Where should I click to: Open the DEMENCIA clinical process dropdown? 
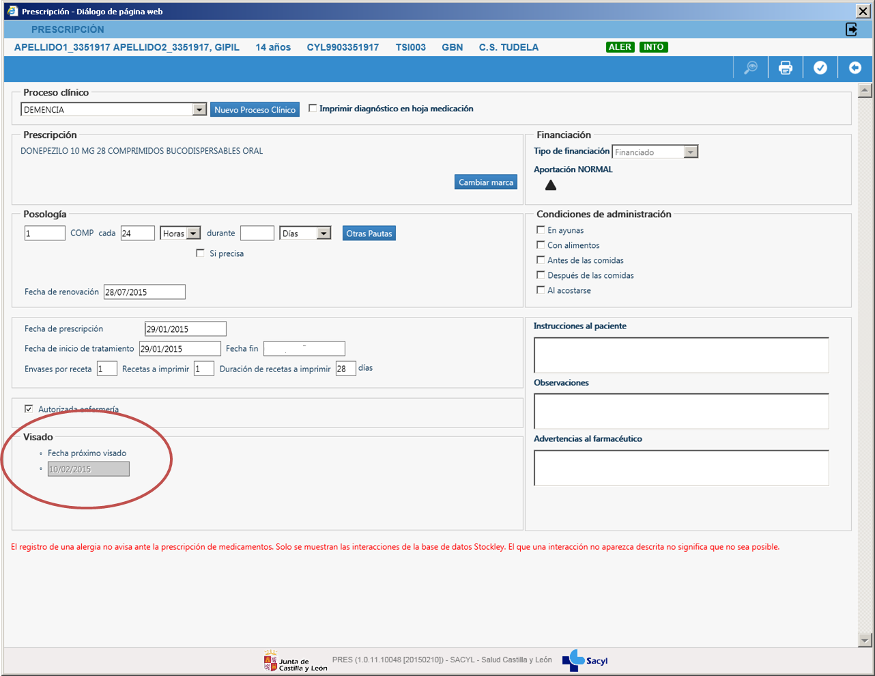point(199,110)
